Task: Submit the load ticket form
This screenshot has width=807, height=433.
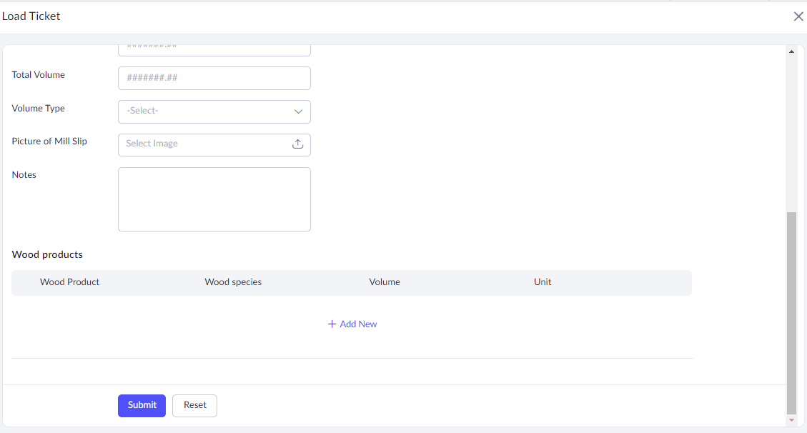Action: coord(142,405)
